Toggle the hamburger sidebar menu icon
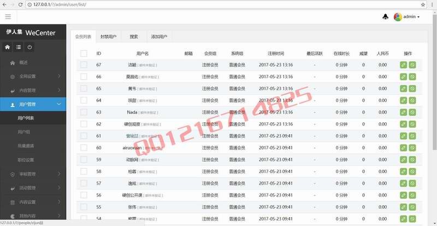Image resolution: width=437 pixels, height=226 pixels. [x=8, y=17]
